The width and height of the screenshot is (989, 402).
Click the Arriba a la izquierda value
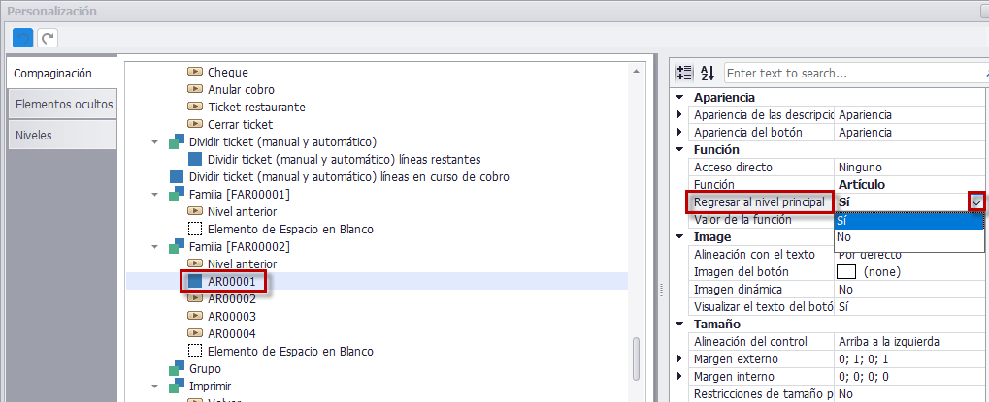(x=889, y=342)
